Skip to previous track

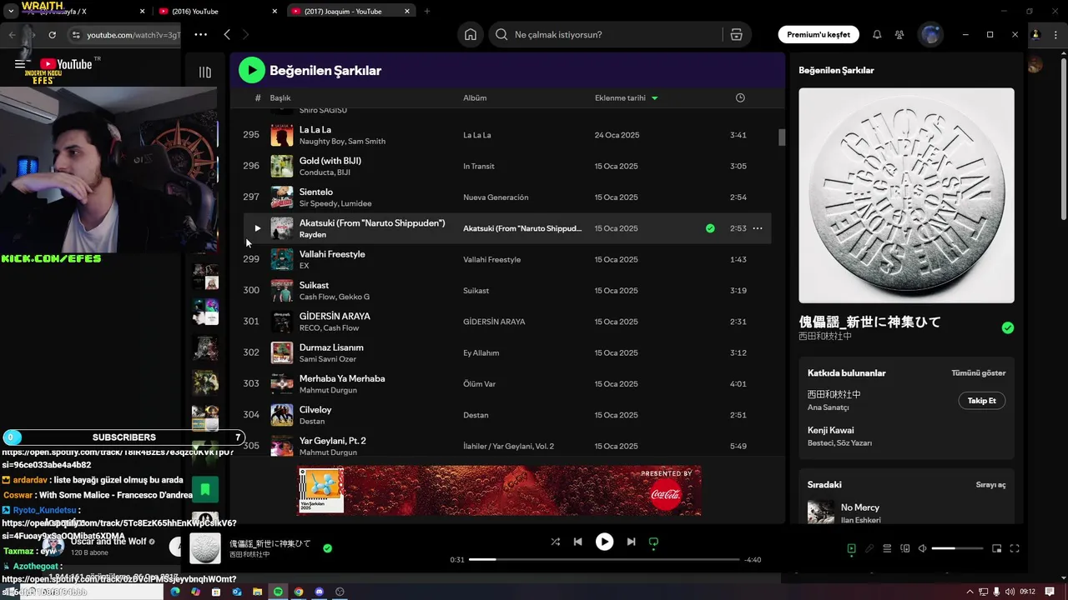click(x=577, y=542)
